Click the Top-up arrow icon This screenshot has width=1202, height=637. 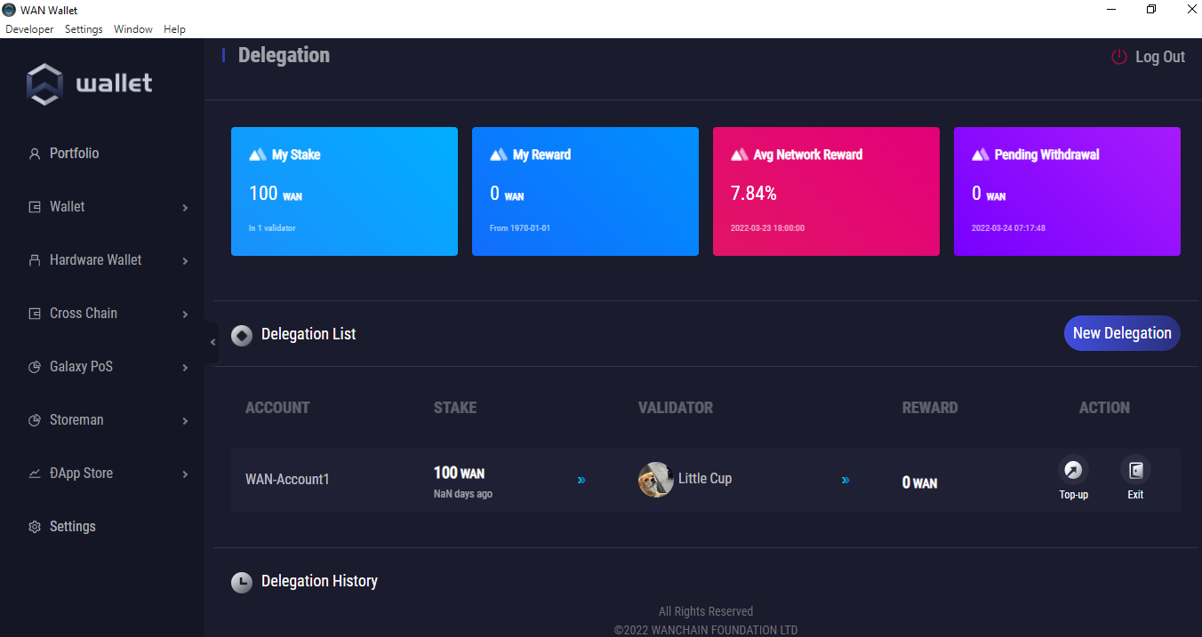(x=1073, y=470)
